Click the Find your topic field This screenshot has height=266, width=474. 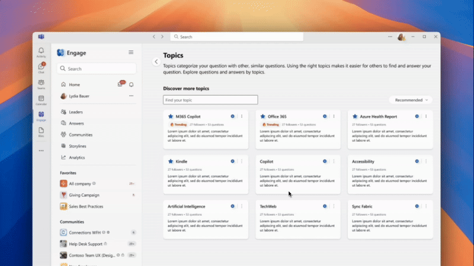[x=210, y=100]
